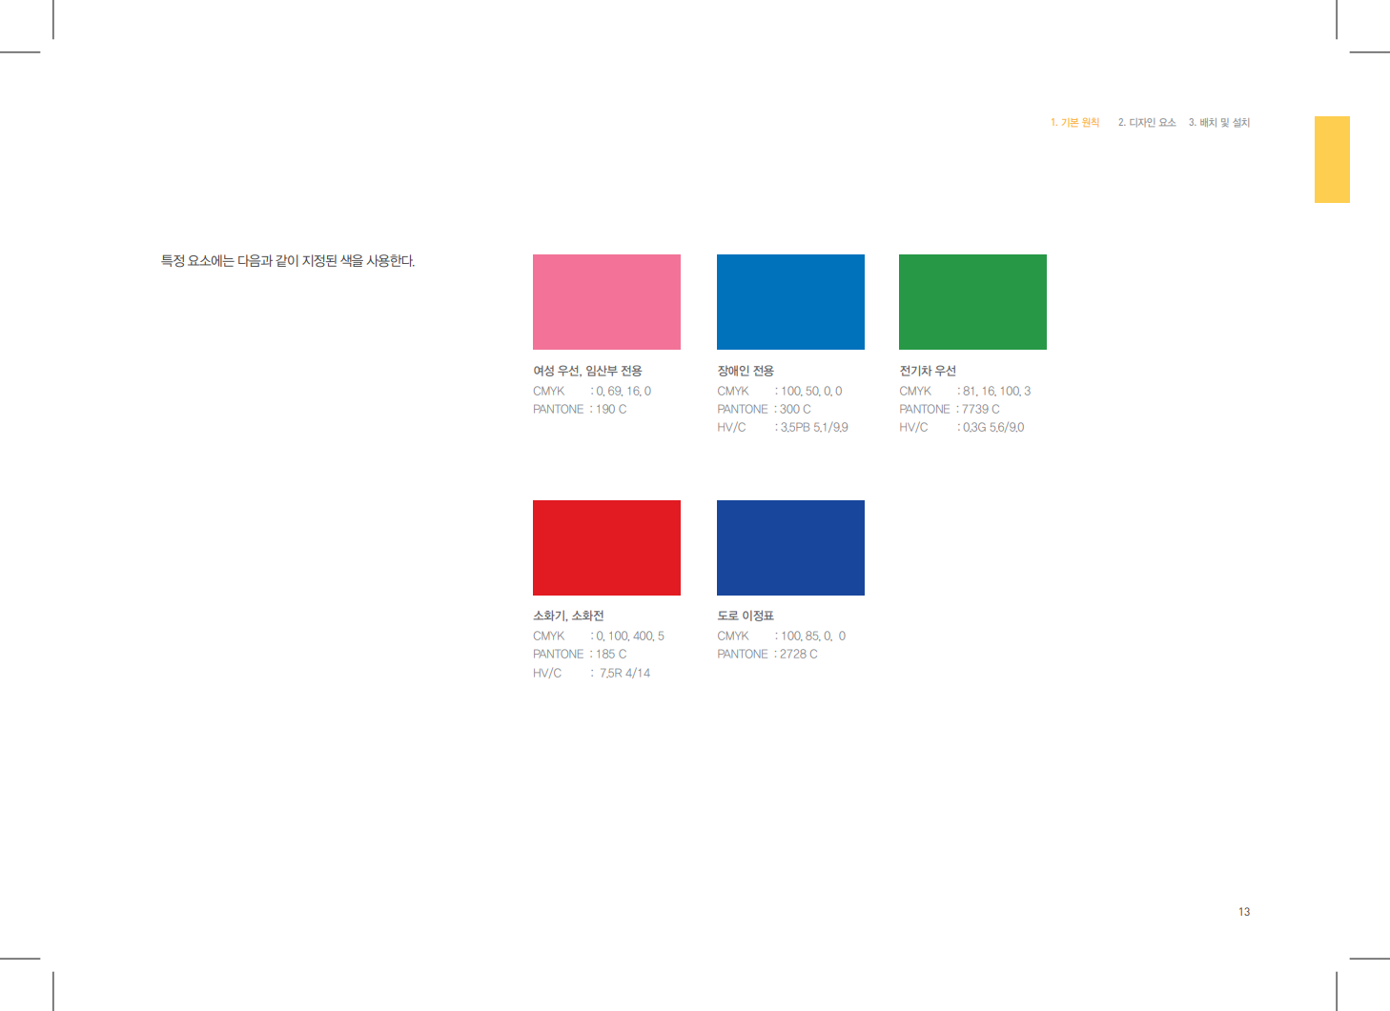The image size is (1390, 1011).
Task: Click the '장애인 전용' heading
Action: point(746,371)
